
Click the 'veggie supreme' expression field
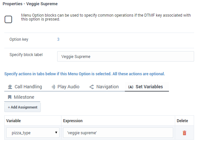point(118,133)
